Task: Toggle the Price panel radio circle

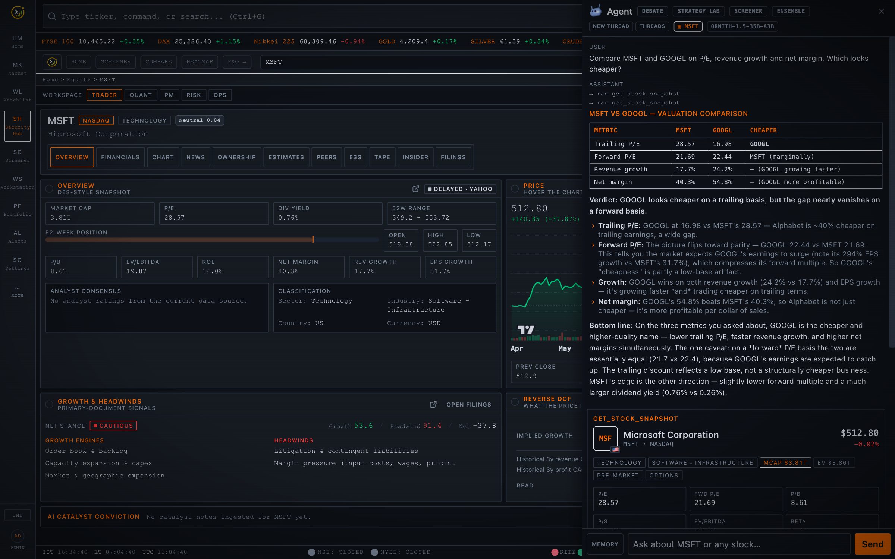Action: 515,189
